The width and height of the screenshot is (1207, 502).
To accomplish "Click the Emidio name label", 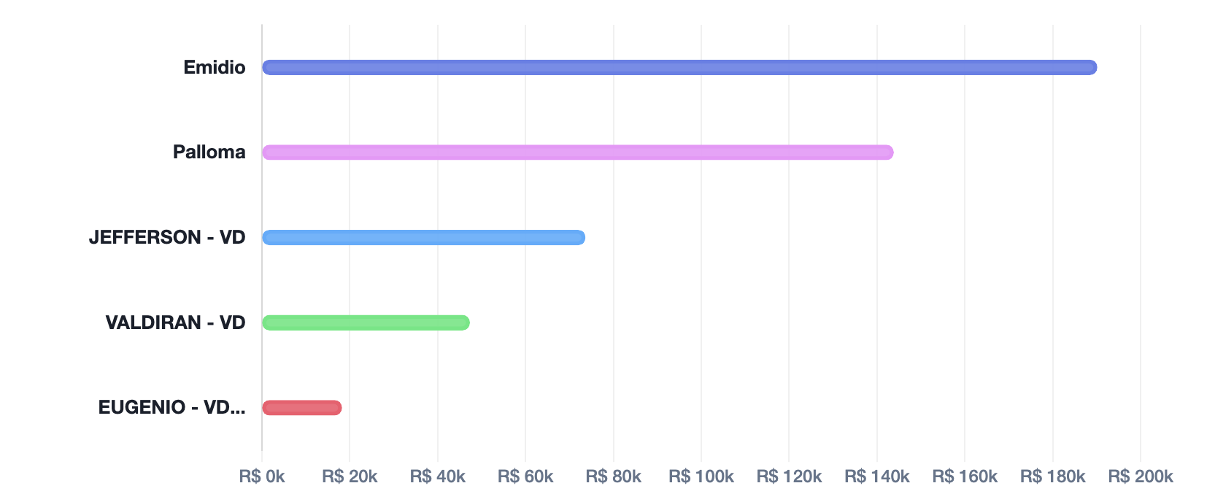I will [x=215, y=68].
